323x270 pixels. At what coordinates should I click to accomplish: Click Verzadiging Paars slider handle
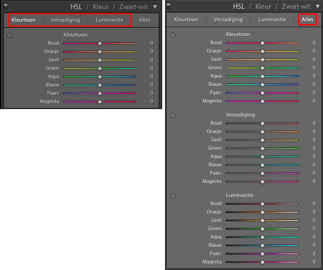coord(262,173)
